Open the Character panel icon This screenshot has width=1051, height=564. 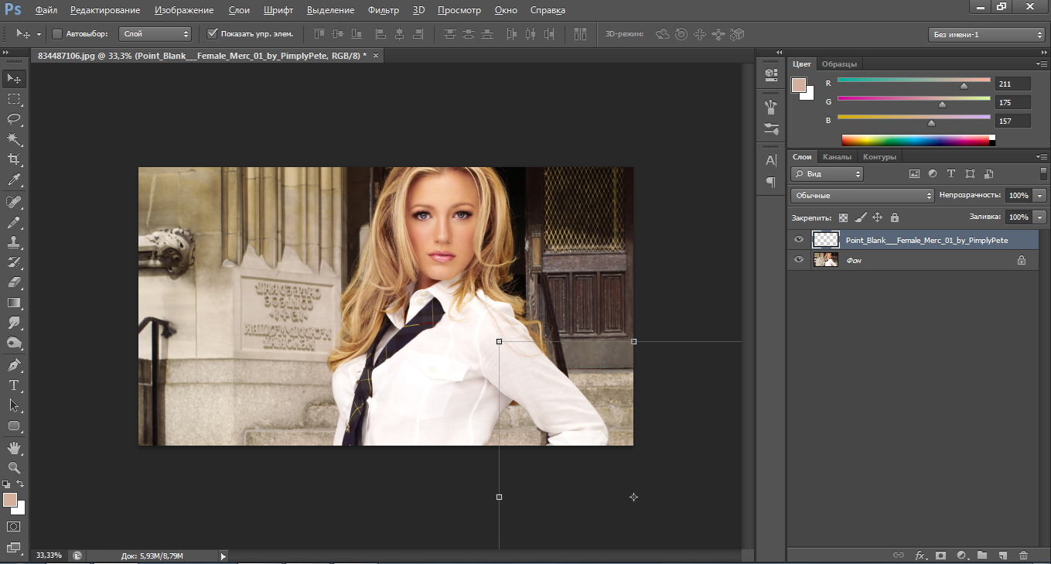tap(770, 161)
